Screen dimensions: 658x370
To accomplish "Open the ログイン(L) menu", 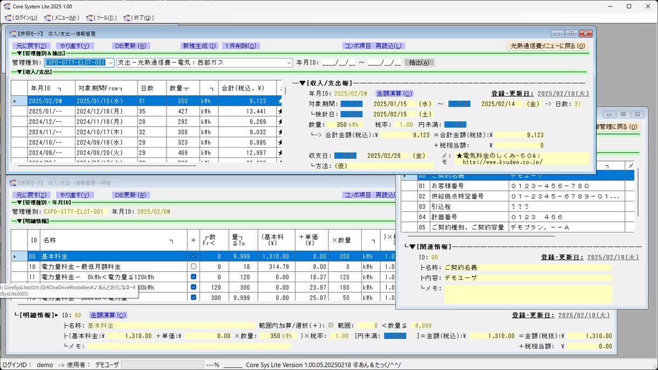I will [25, 18].
